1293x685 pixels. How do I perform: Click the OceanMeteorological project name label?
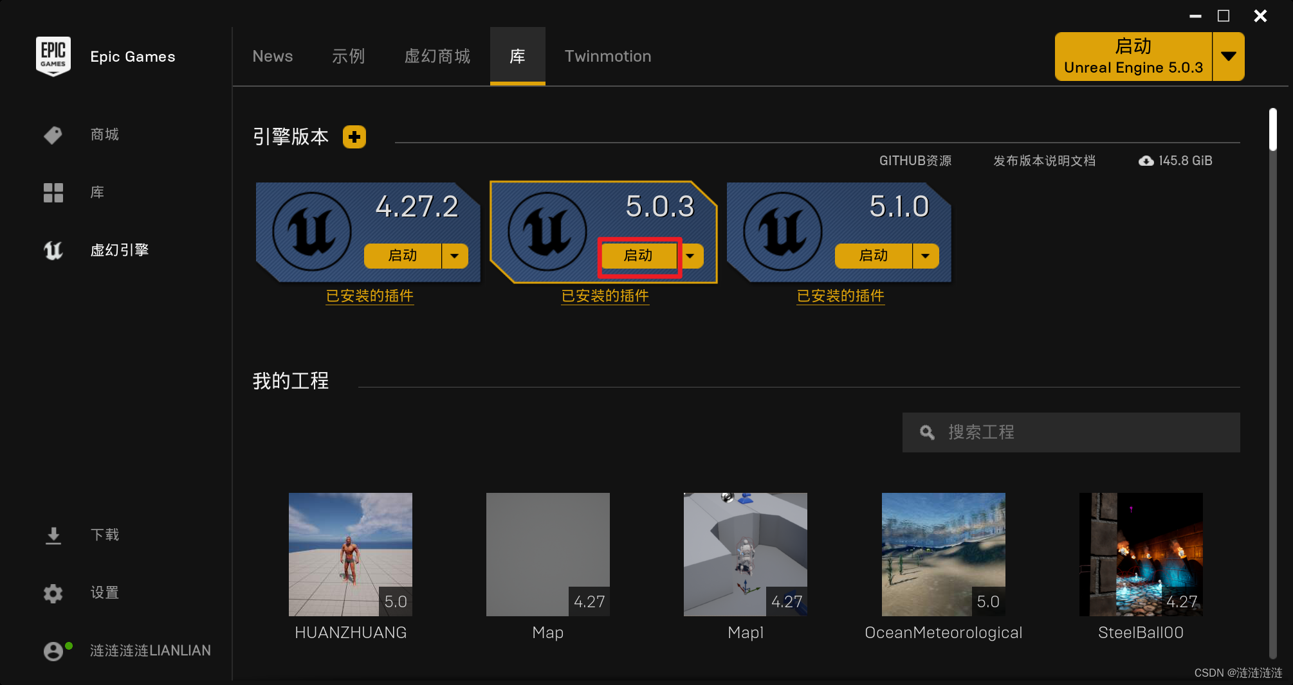(x=944, y=633)
